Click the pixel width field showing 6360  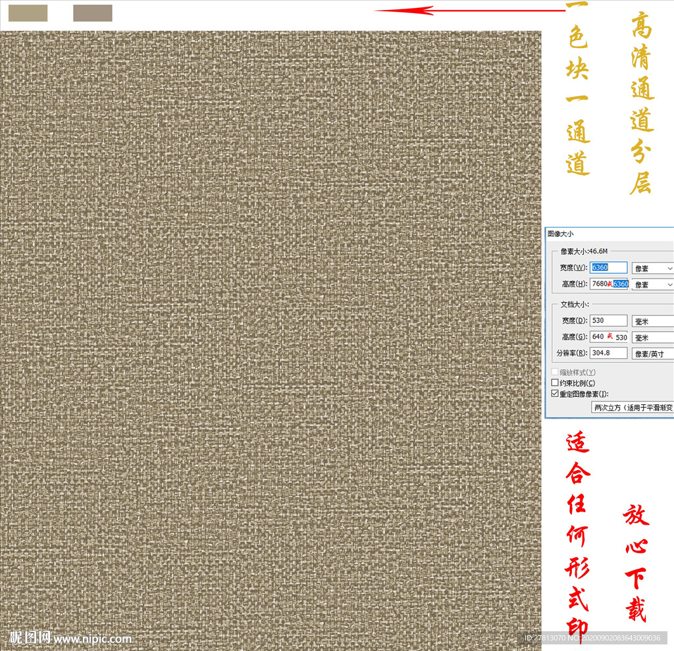point(608,267)
